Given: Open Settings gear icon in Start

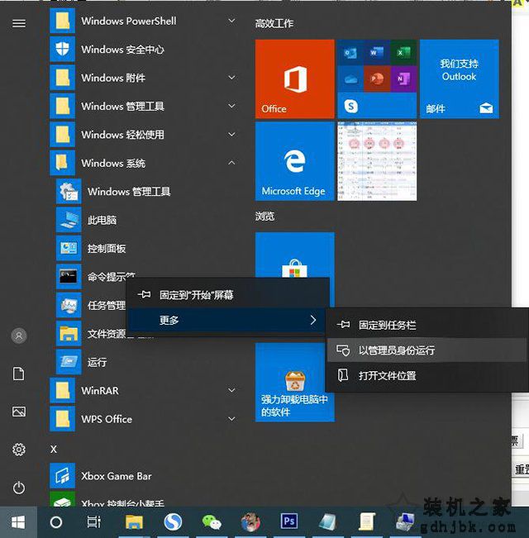Looking at the screenshot, I should click(x=19, y=449).
